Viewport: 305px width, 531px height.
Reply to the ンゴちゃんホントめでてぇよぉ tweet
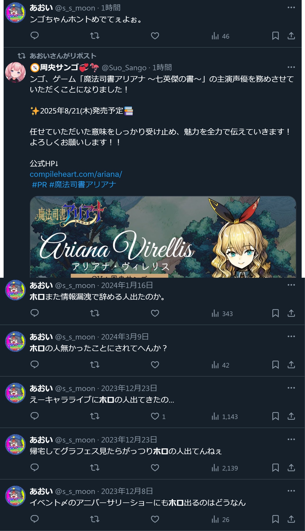click(x=34, y=36)
